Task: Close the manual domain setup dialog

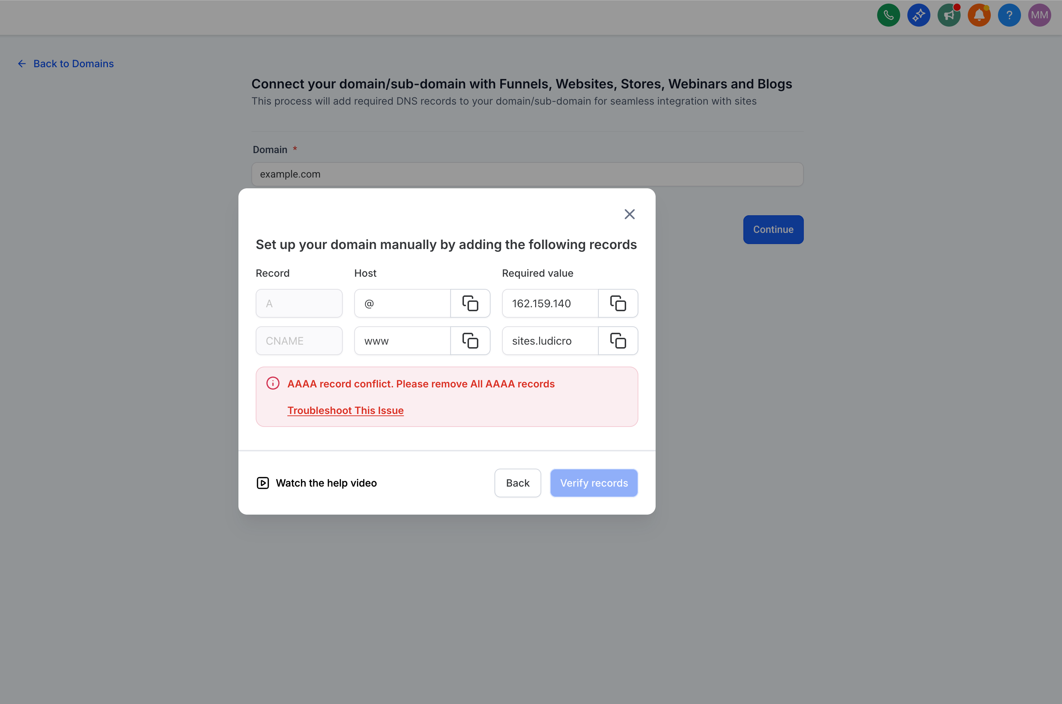Action: click(629, 214)
